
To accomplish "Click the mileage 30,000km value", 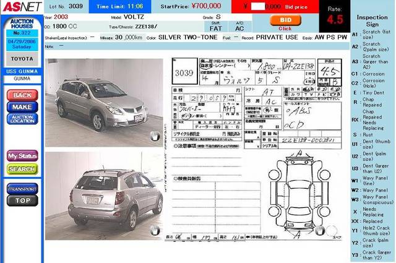I will point(129,37).
